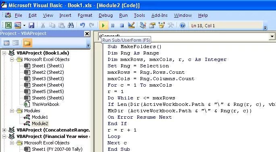Viewport: 276px width, 152px height.
Task: Open the Object Browser toolbar icon
Action: pyautogui.click(x=162, y=25)
